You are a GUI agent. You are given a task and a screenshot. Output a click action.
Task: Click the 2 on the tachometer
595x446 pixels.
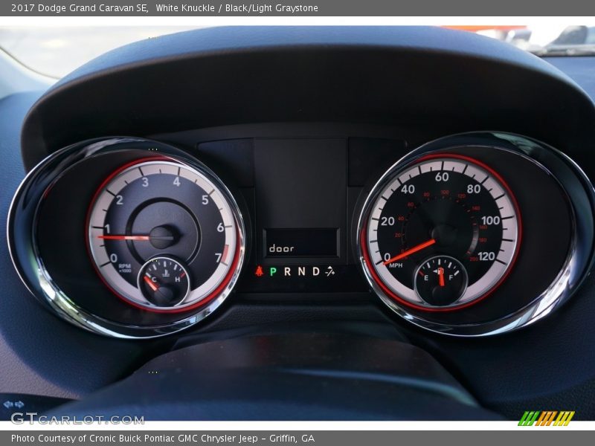(119, 199)
